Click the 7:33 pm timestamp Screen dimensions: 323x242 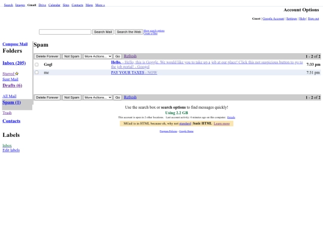point(313,65)
